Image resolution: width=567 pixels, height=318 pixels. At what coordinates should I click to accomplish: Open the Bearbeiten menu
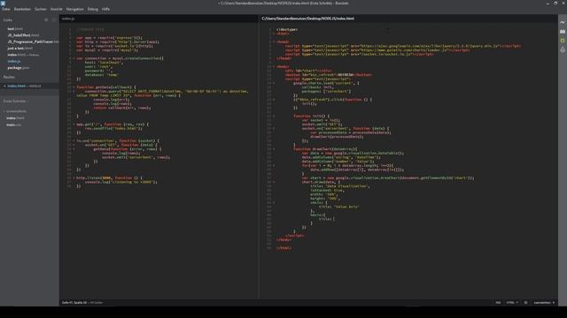click(22, 9)
